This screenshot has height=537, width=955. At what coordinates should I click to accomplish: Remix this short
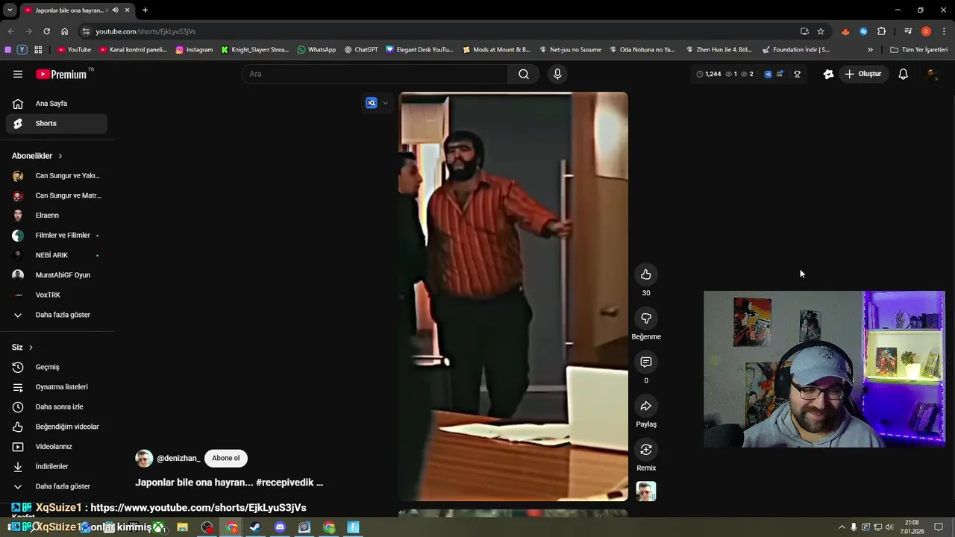tap(646, 450)
